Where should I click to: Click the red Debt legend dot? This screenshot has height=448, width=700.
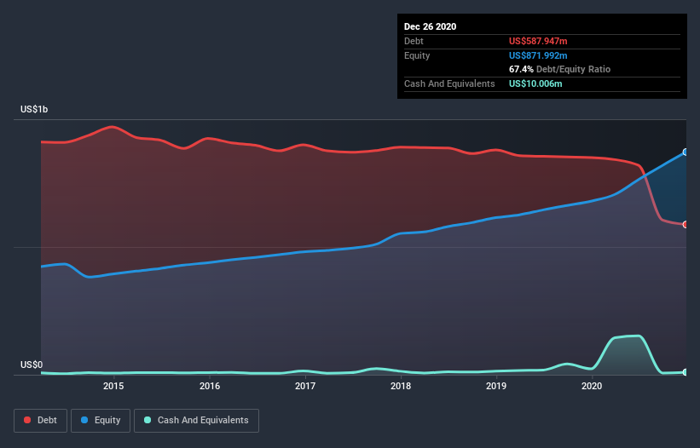pyautogui.click(x=27, y=420)
